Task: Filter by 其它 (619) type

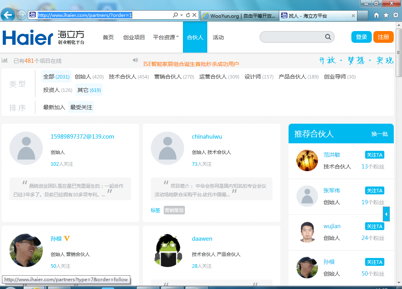Action: coord(89,90)
